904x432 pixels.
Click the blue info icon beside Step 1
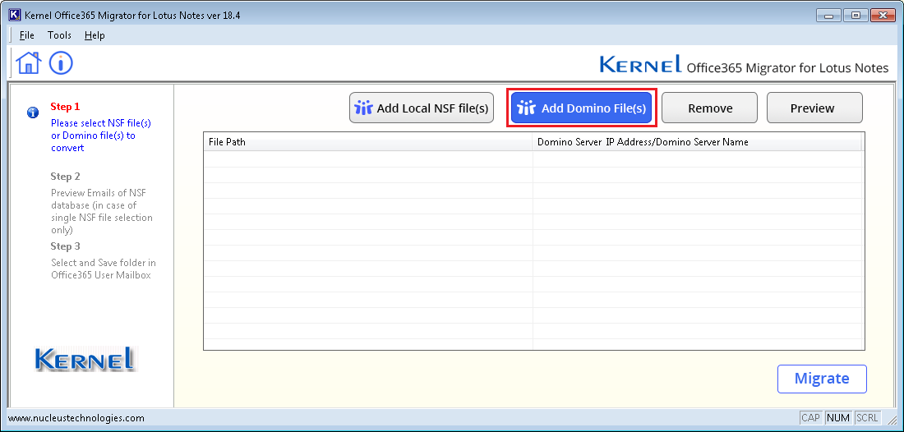33,112
